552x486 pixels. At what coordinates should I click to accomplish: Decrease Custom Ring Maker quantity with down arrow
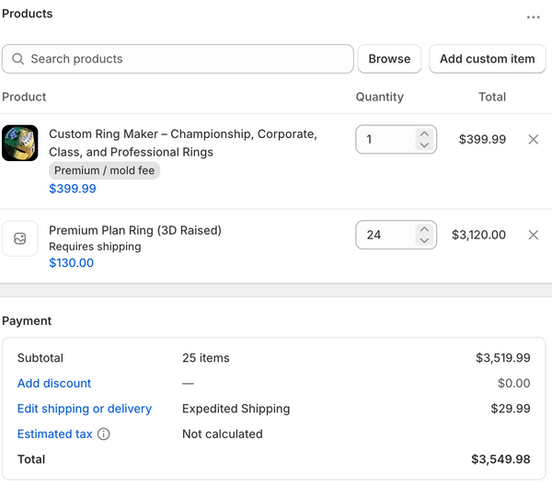point(424,145)
